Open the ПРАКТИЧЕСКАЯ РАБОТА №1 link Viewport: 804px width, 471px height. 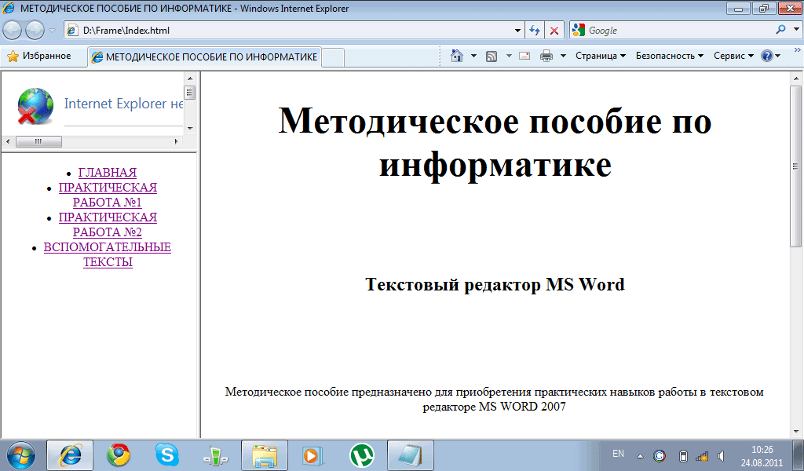pyautogui.click(x=107, y=195)
